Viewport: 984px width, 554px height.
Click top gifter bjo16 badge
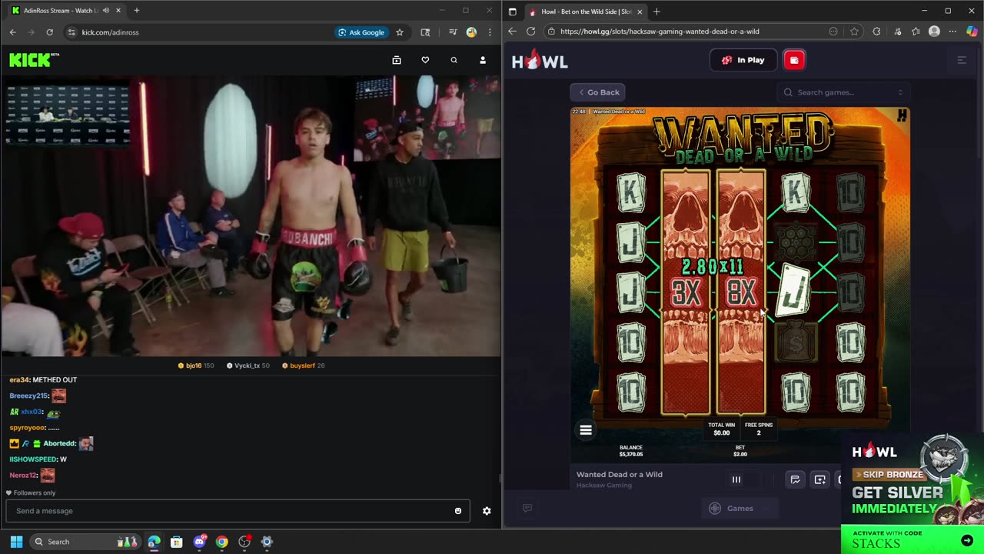point(196,365)
